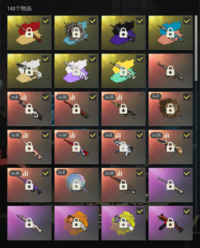Toggle checkmark on Lv.2 golden medallion item
This screenshot has width=200, height=248.
point(187,97)
